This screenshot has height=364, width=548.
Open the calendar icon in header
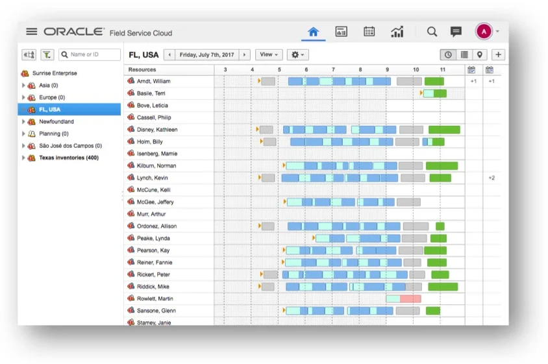(369, 32)
